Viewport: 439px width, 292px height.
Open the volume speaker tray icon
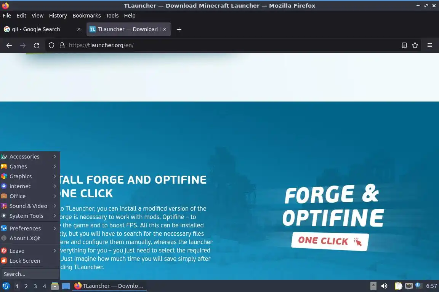point(385,286)
